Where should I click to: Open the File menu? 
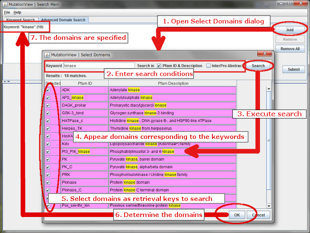click(7, 12)
